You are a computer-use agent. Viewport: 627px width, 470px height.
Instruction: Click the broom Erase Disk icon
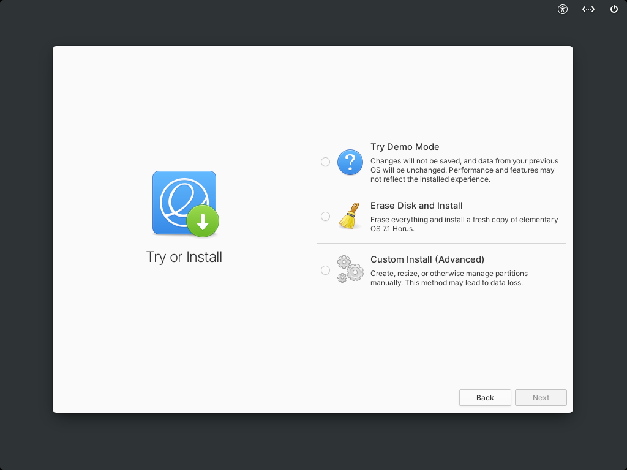pyautogui.click(x=350, y=216)
